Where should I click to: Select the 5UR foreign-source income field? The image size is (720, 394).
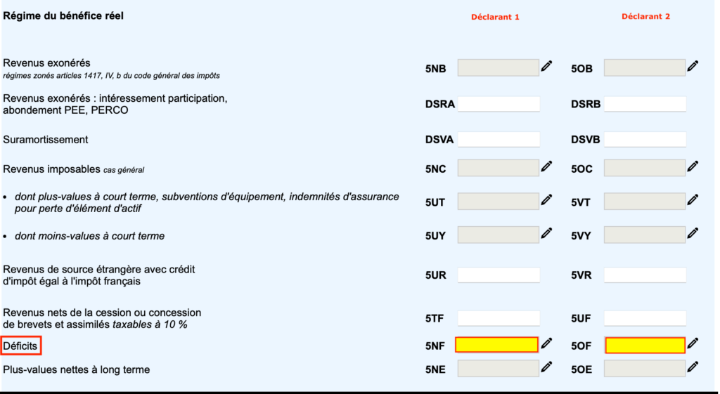click(499, 275)
